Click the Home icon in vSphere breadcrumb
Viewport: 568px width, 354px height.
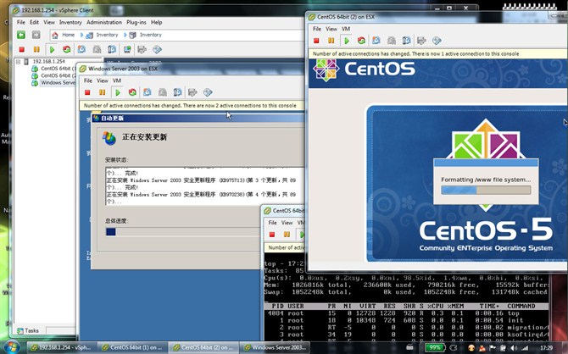coord(55,35)
